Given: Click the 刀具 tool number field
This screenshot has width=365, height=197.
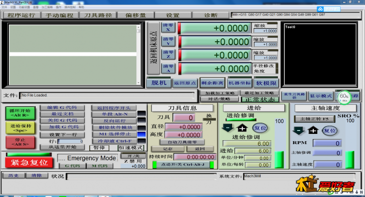Looking at the screenshot, I should (184, 118).
